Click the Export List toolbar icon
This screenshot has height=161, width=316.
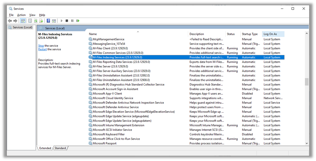click(x=41, y=21)
